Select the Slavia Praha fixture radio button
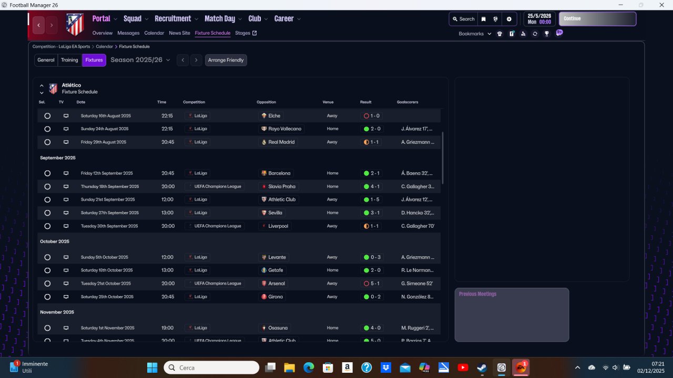Viewport: 673px width, 378px height. 47,186
